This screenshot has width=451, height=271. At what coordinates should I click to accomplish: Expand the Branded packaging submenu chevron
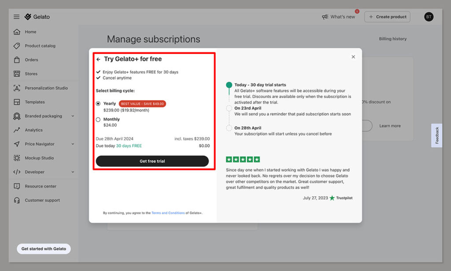coord(73,116)
